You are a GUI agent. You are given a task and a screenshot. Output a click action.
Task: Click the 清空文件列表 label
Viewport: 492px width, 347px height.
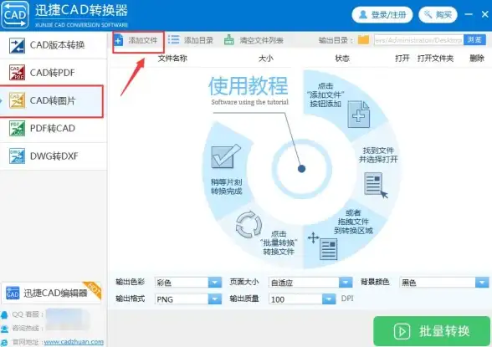261,40
